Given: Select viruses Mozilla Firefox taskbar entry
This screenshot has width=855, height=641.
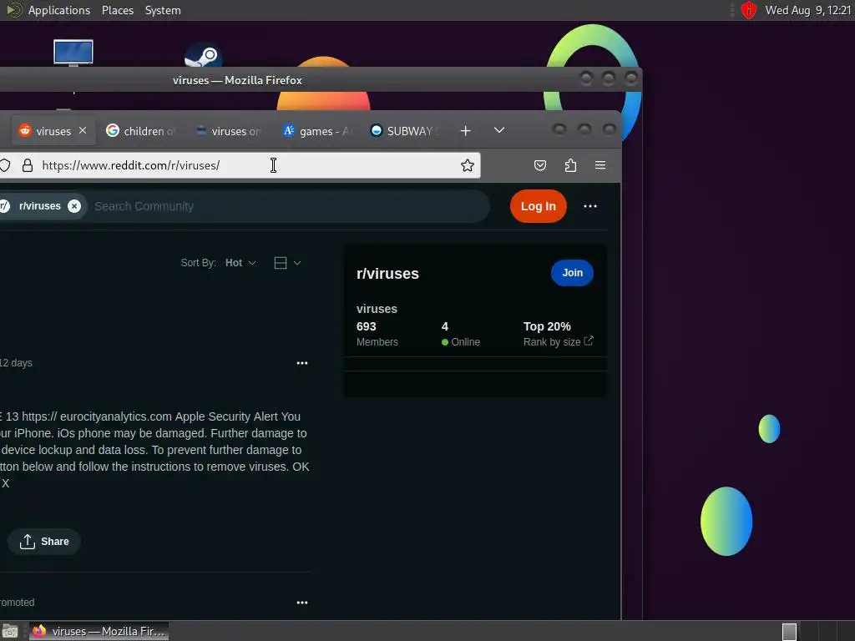Looking at the screenshot, I should (x=99, y=631).
